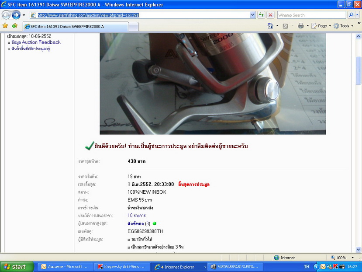Image resolution: width=362 pixels, height=272 pixels.
Task: Click the Internet security zone status
Action: [284, 258]
